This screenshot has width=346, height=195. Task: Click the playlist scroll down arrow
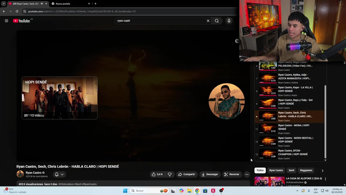coord(325,160)
